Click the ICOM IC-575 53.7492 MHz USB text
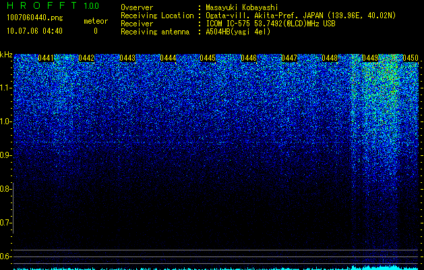 [271, 24]
